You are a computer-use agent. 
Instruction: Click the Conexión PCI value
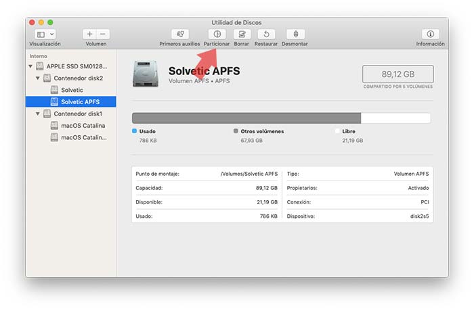(x=425, y=202)
